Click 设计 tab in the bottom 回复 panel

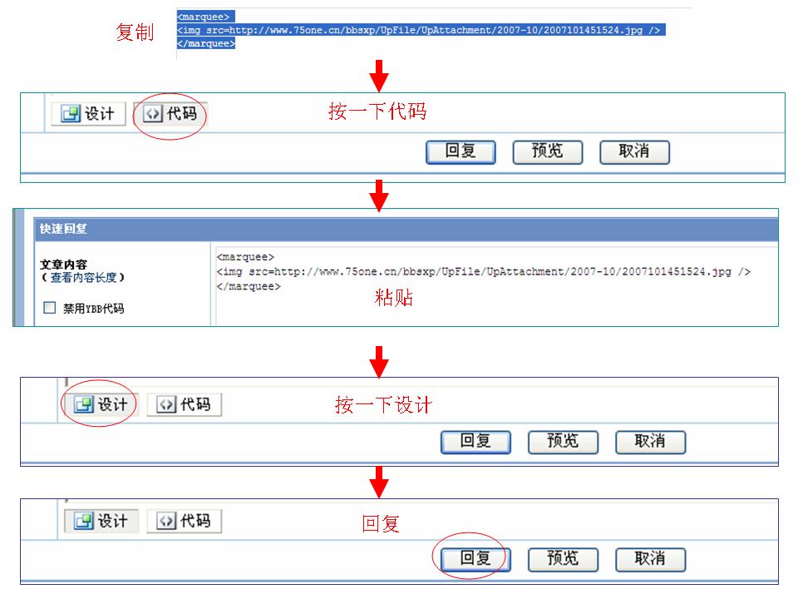101,521
